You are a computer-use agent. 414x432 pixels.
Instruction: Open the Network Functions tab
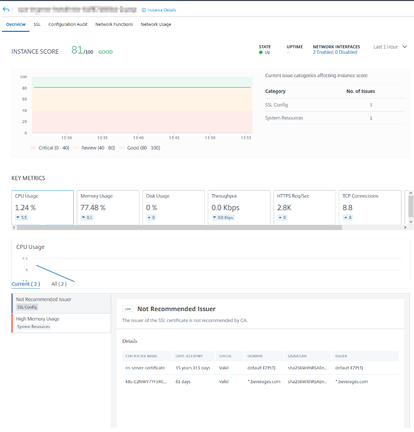click(x=114, y=24)
